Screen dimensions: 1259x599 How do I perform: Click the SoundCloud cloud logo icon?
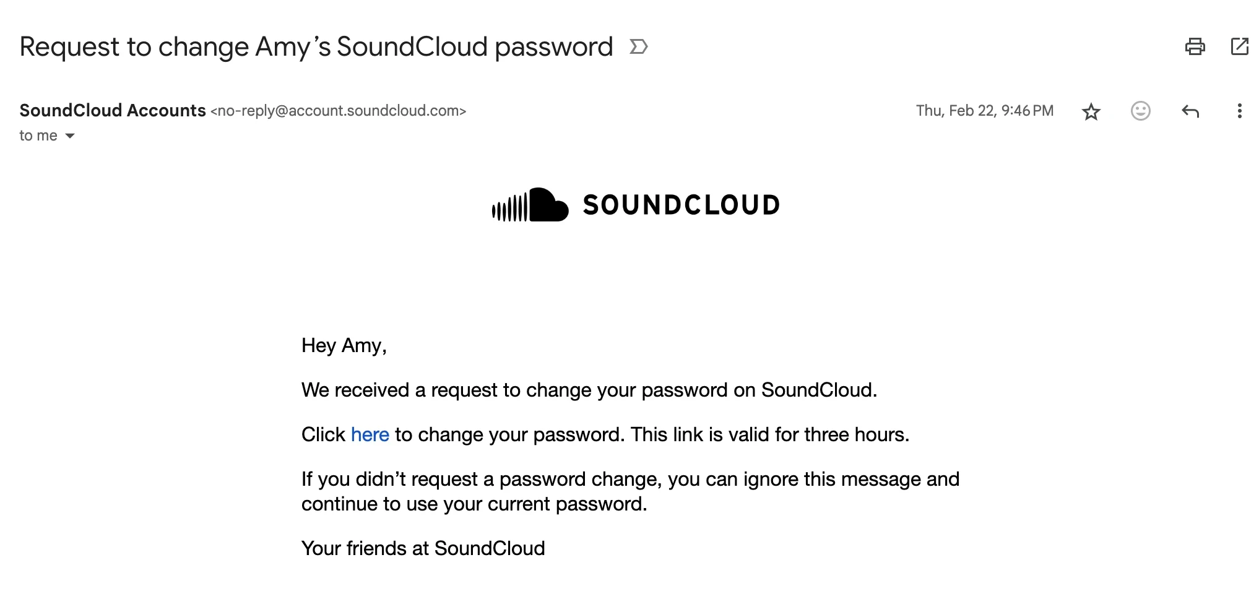(x=530, y=205)
